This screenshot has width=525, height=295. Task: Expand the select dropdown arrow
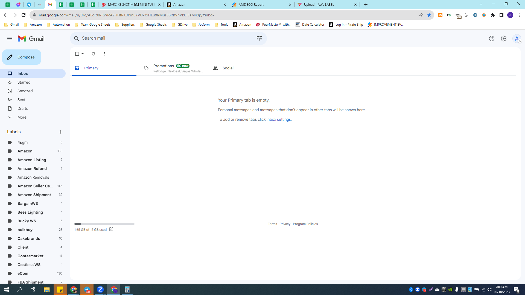point(83,54)
